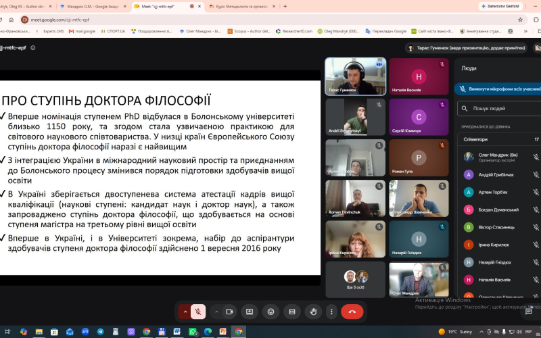541x338 pixels.
Task: Click browser home button
Action: [x=11, y=20]
